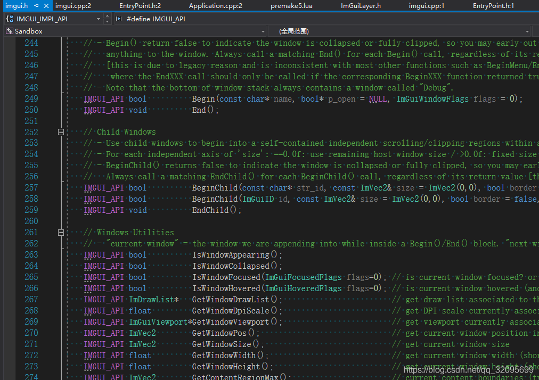Switch to the imgui.cpp:1 tab
Screen dimensions: 539x380
426,6
